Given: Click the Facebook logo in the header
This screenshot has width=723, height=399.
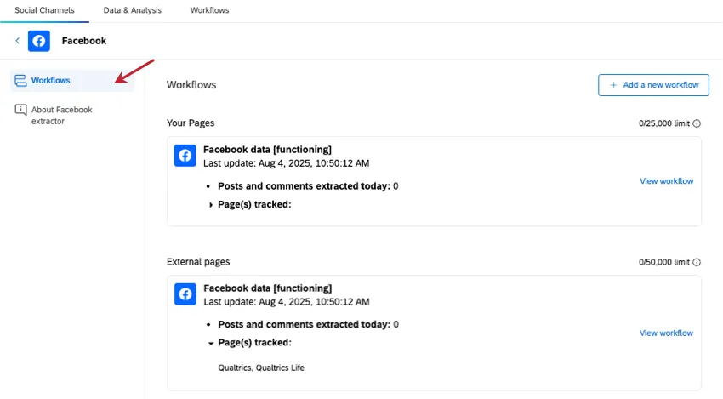Looking at the screenshot, I should (x=39, y=41).
